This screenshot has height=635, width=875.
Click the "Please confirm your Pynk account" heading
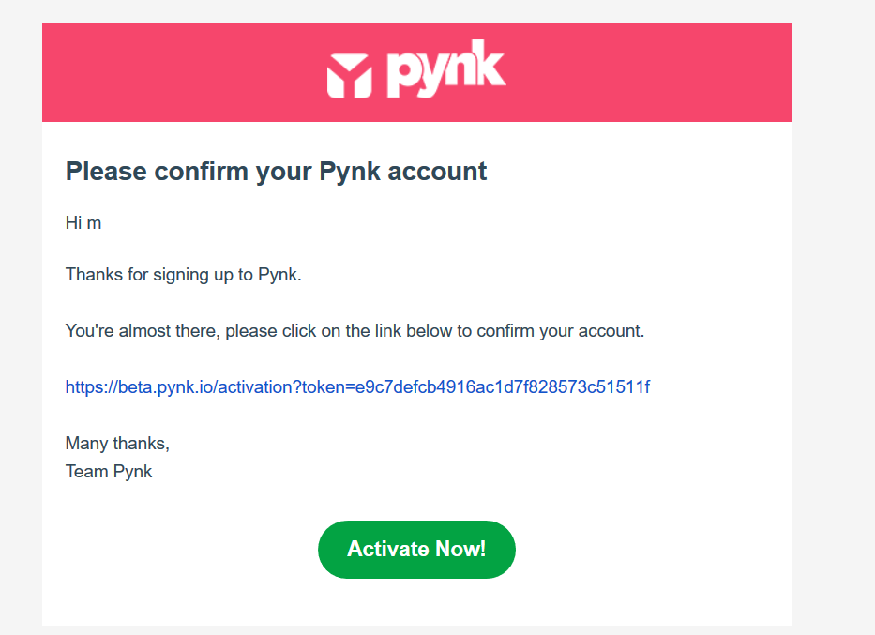276,172
